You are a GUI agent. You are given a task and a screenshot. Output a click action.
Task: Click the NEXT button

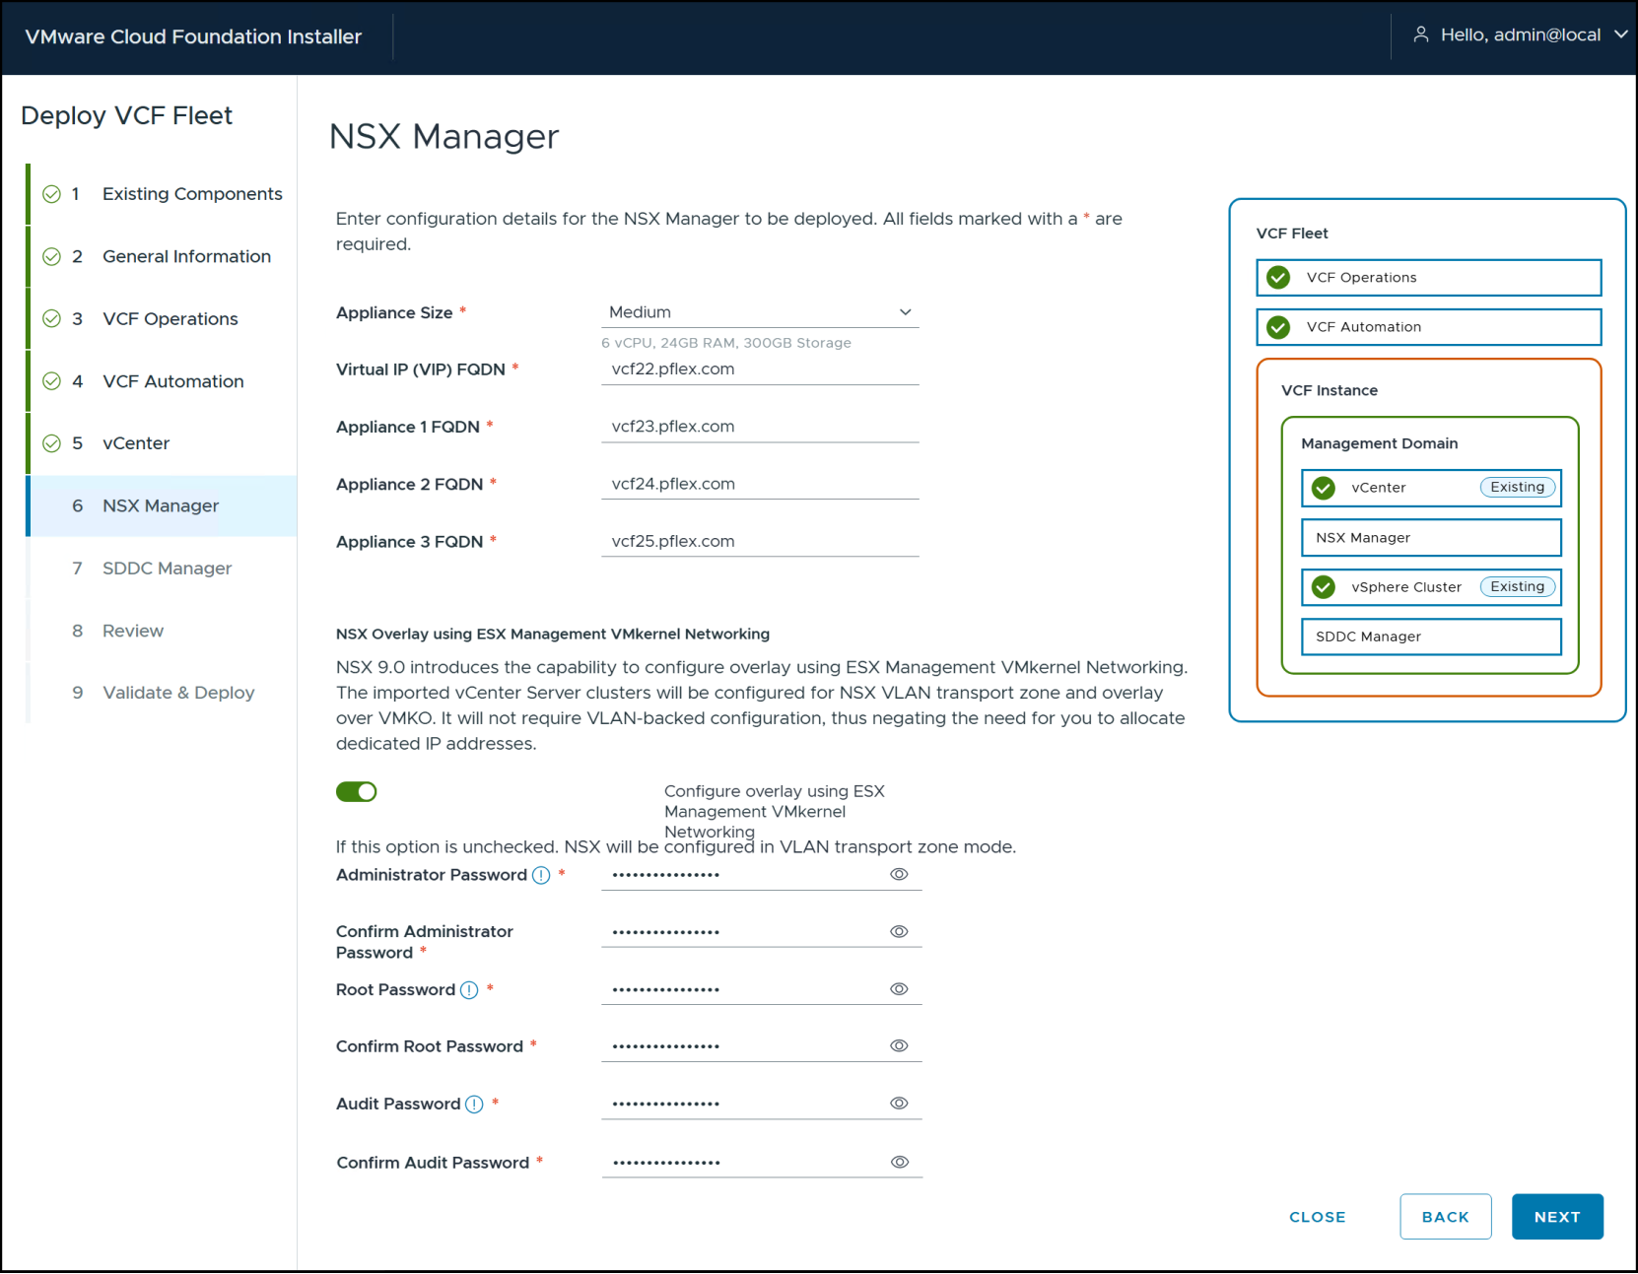(1557, 1217)
